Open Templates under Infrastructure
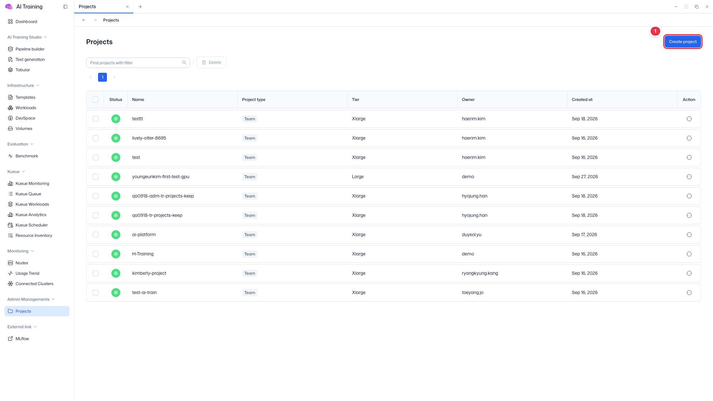This screenshot has height=401, width=713. coord(37,97)
